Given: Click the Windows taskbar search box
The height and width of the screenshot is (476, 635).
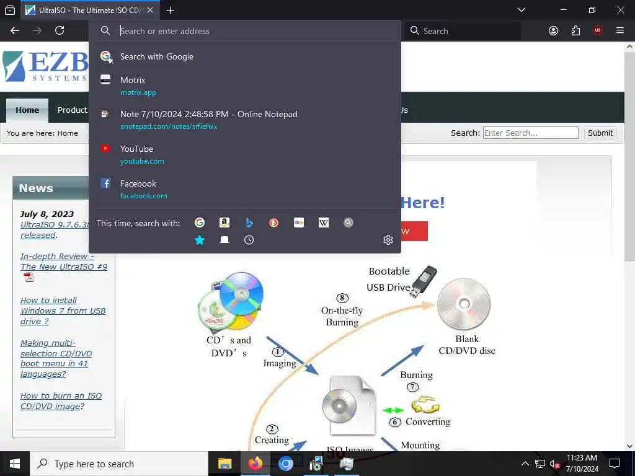Looking at the screenshot, I should coord(119,464).
